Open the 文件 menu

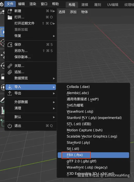coord(10,4)
